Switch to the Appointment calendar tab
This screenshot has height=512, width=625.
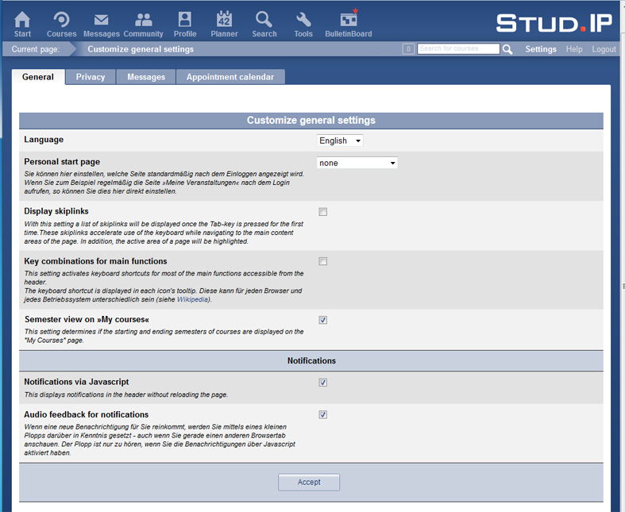pos(230,77)
